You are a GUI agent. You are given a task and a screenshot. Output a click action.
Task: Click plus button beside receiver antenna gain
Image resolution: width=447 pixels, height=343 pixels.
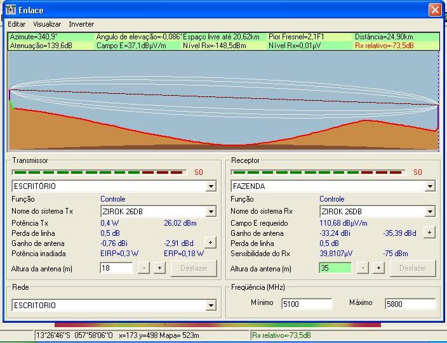click(x=429, y=233)
